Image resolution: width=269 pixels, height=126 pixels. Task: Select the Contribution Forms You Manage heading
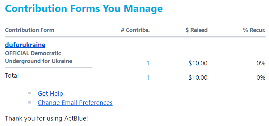pos(84,8)
